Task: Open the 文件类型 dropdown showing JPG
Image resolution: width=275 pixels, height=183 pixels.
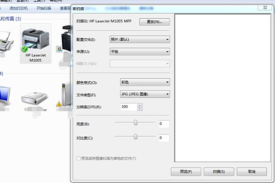Action: click(x=145, y=94)
